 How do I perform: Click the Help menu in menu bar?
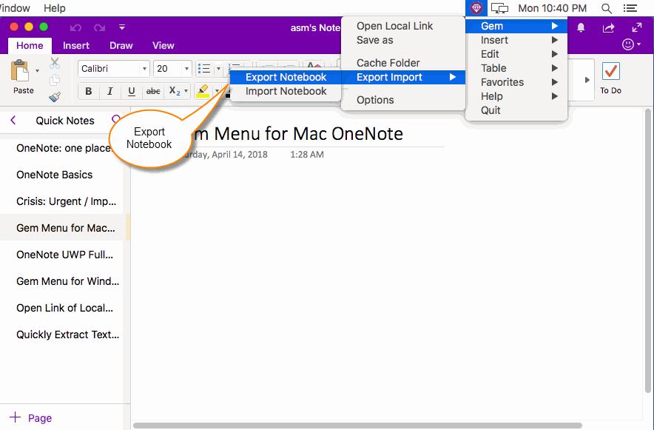55,8
